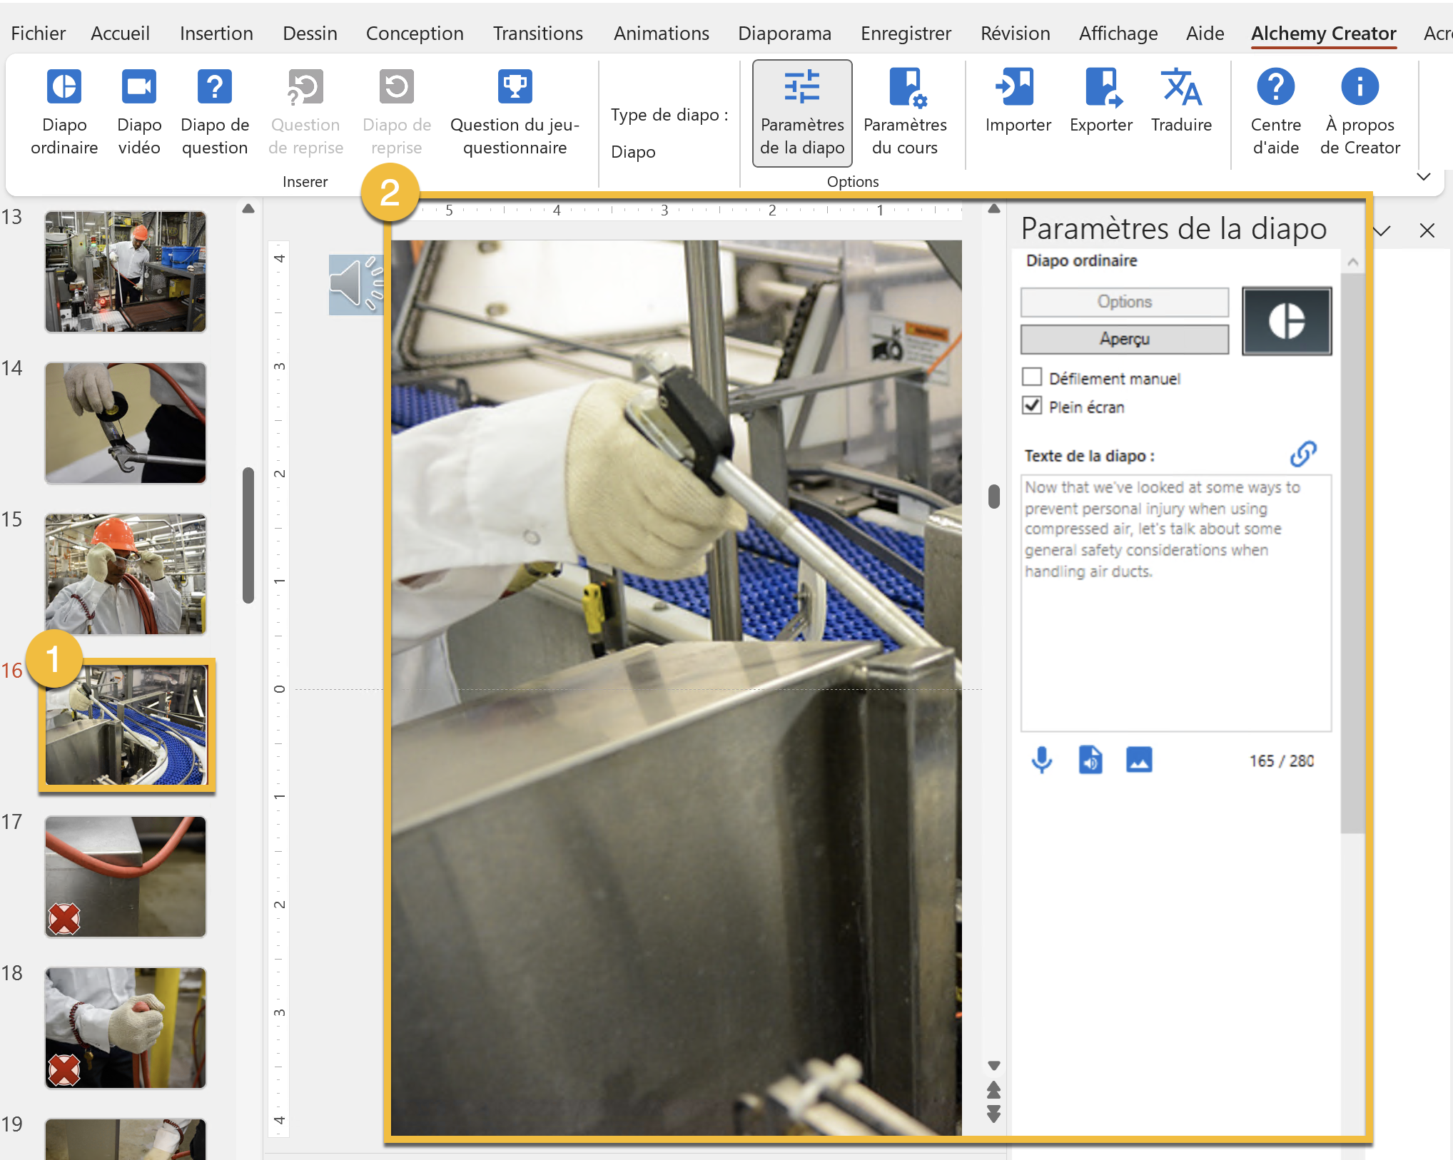
Task: Click the Traduire icon
Action: 1182,88
